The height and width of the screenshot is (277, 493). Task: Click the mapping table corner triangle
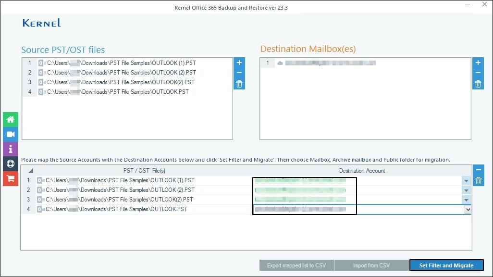pyautogui.click(x=30, y=171)
